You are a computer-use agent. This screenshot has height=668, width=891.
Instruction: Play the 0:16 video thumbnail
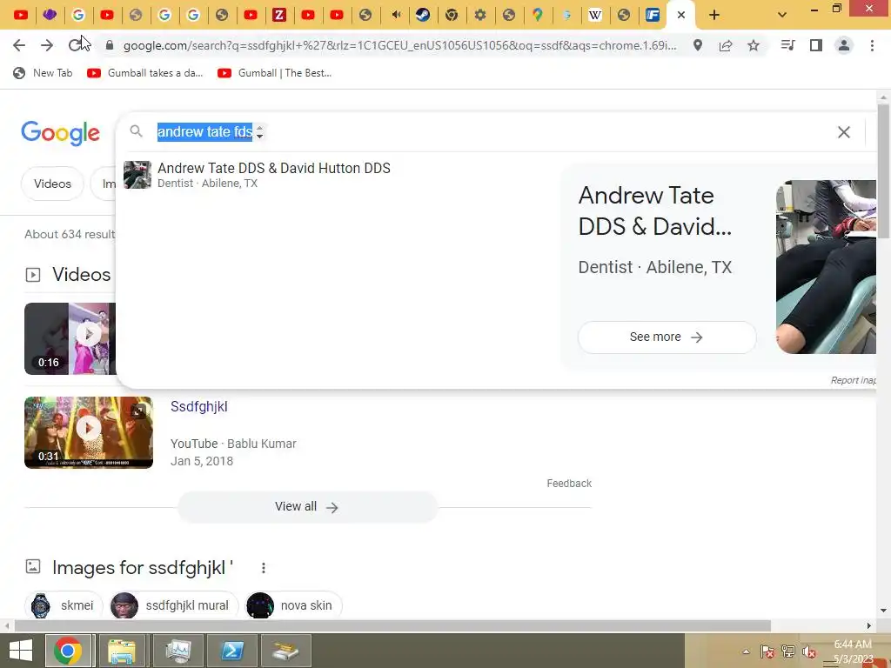coord(70,338)
